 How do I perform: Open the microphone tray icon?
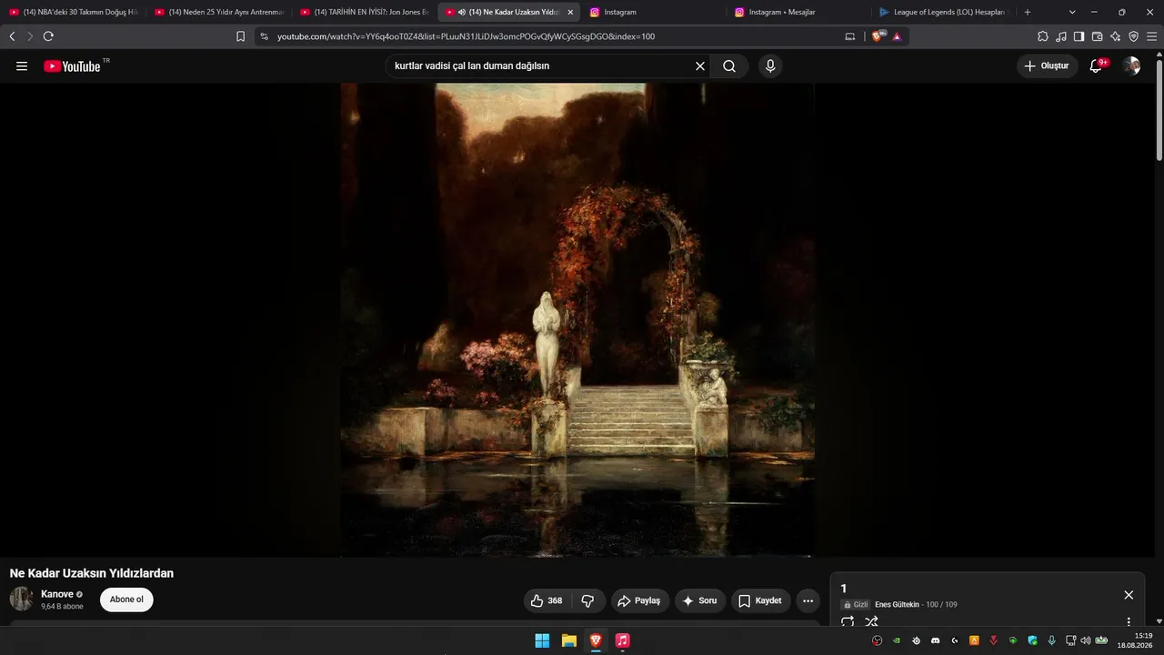1052,640
